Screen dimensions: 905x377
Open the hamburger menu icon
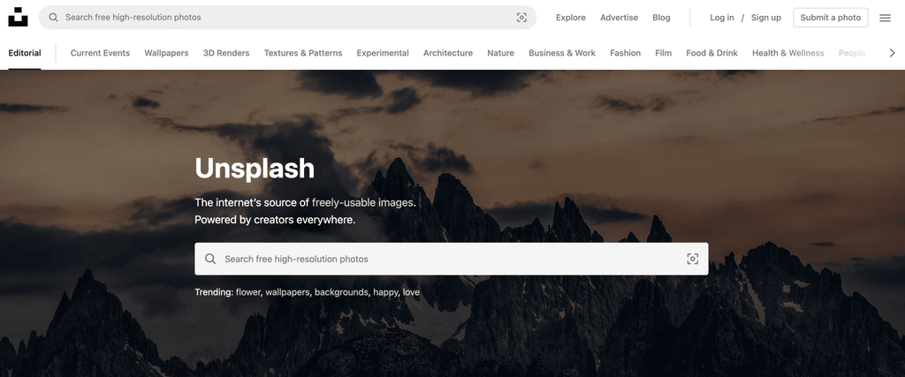click(x=885, y=18)
